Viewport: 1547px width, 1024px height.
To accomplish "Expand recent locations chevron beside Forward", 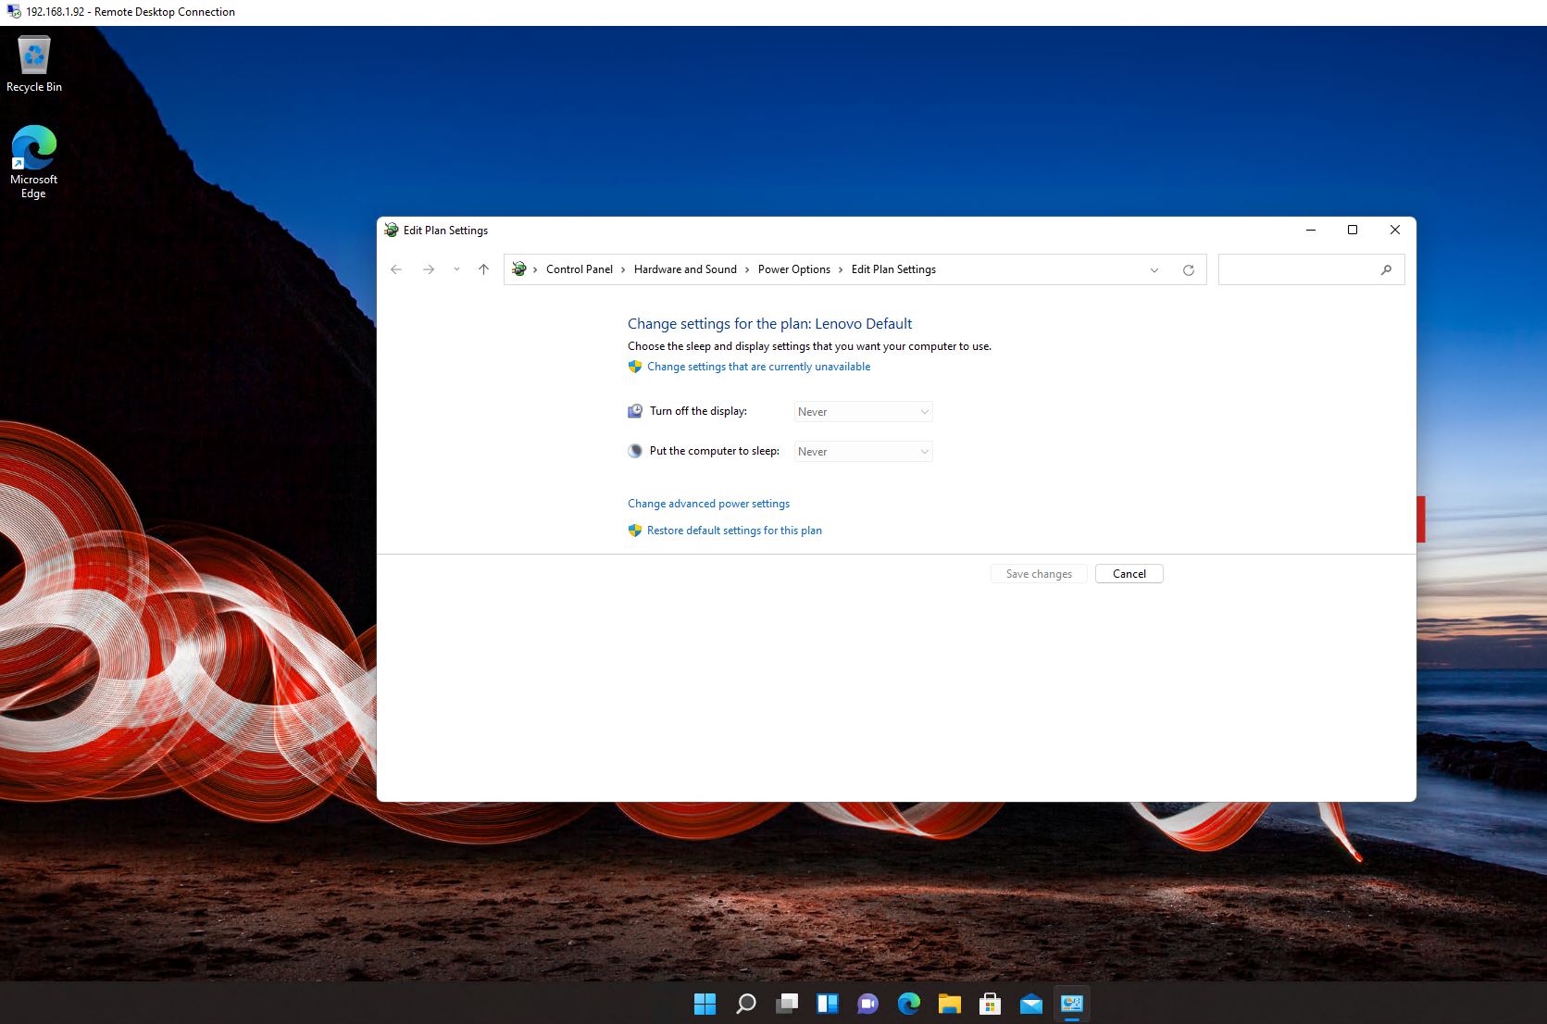I will point(456,269).
